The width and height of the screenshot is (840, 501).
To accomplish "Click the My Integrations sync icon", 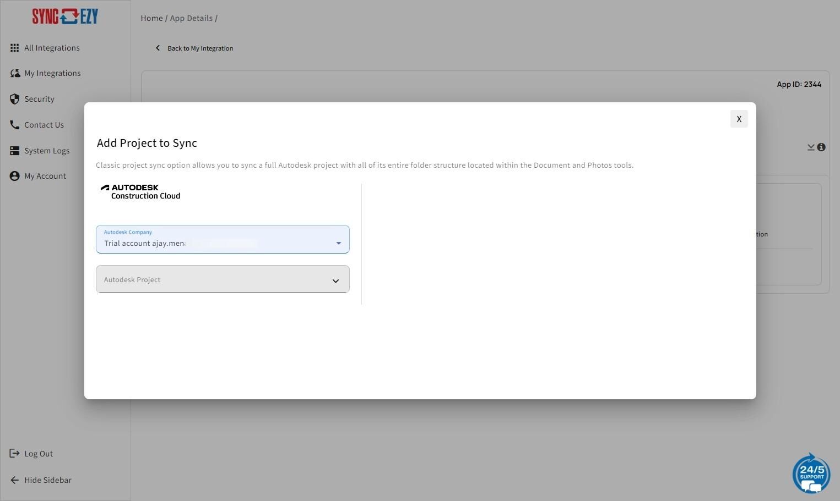I will coord(15,73).
